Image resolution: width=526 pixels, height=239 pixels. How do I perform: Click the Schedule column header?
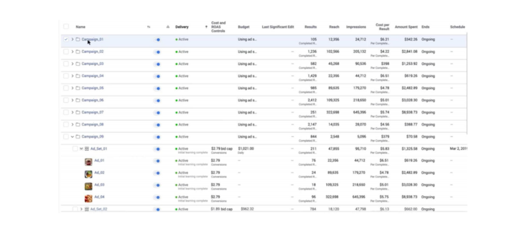[458, 27]
